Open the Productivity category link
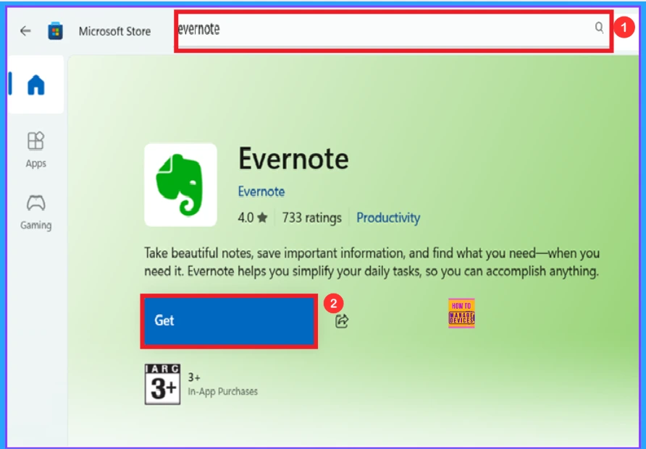Viewport: 646px width, 449px height. [388, 218]
